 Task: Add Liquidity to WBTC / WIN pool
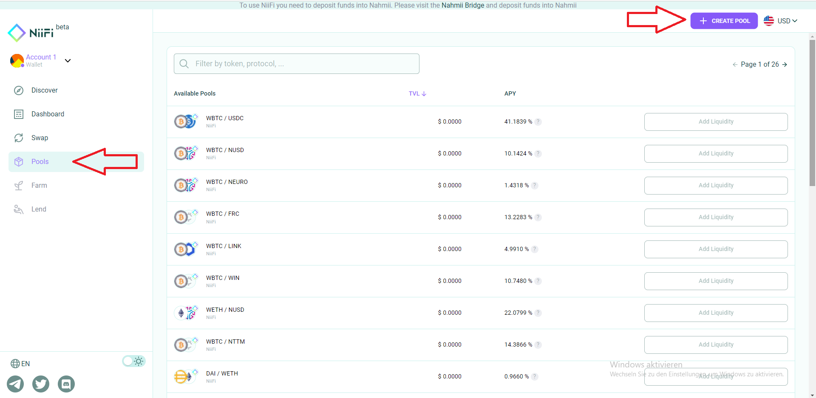716,281
